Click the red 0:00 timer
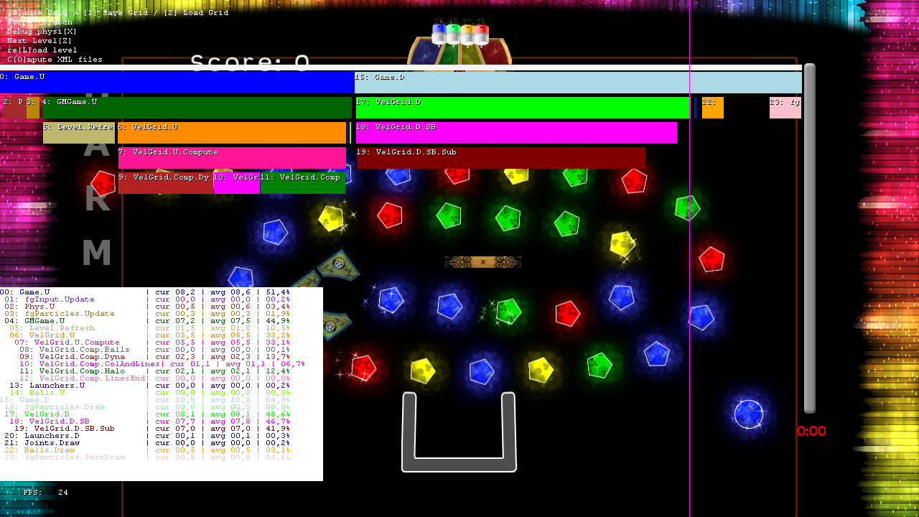The width and height of the screenshot is (919, 517). pyautogui.click(x=811, y=432)
